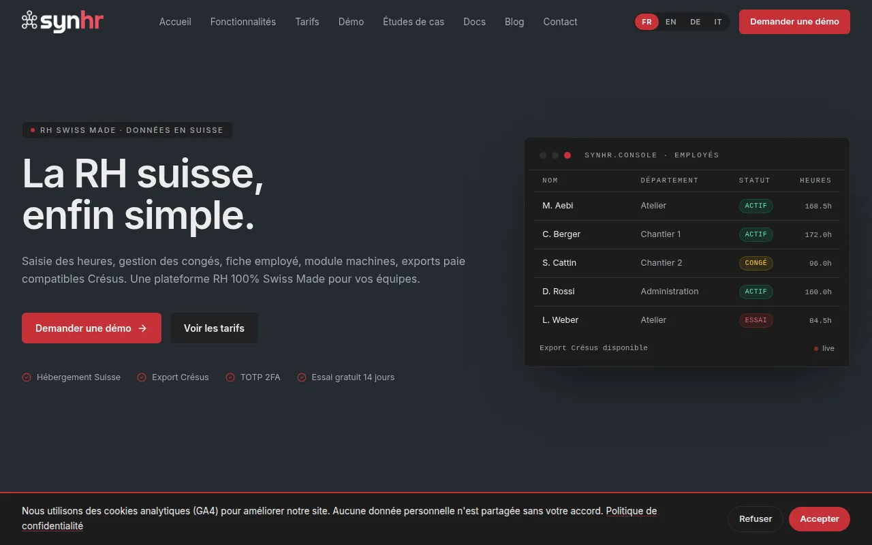The image size is (872, 545).
Task: Click the red live indicator dot
Action: point(816,349)
